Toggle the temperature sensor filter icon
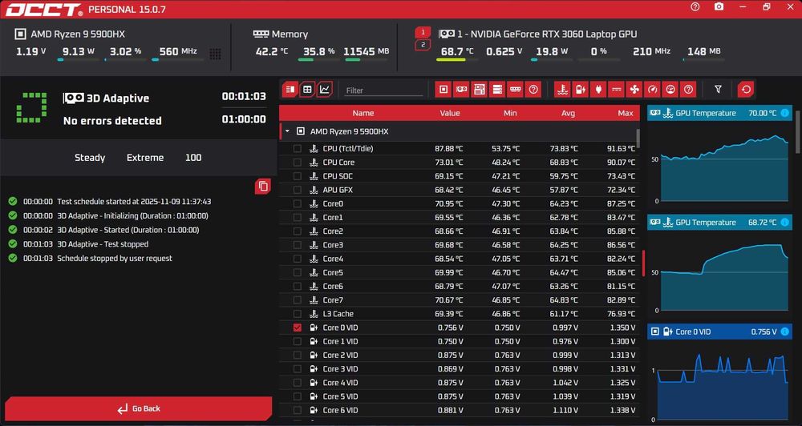802x426 pixels. (563, 90)
